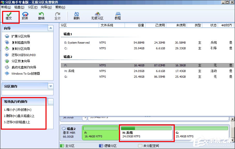Click the 无损分区 toolbar icon
This screenshot has height=149, width=235.
pos(97,14)
